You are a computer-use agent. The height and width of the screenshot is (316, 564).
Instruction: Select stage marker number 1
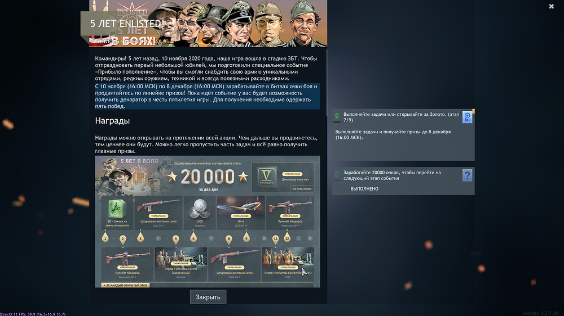[105, 238]
